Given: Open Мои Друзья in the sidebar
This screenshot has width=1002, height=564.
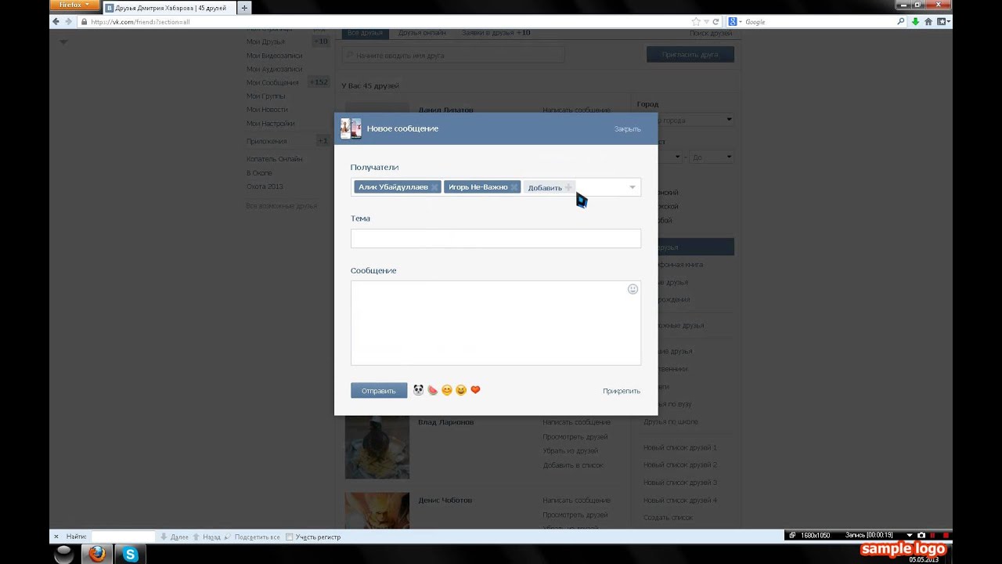Looking at the screenshot, I should click(x=265, y=42).
